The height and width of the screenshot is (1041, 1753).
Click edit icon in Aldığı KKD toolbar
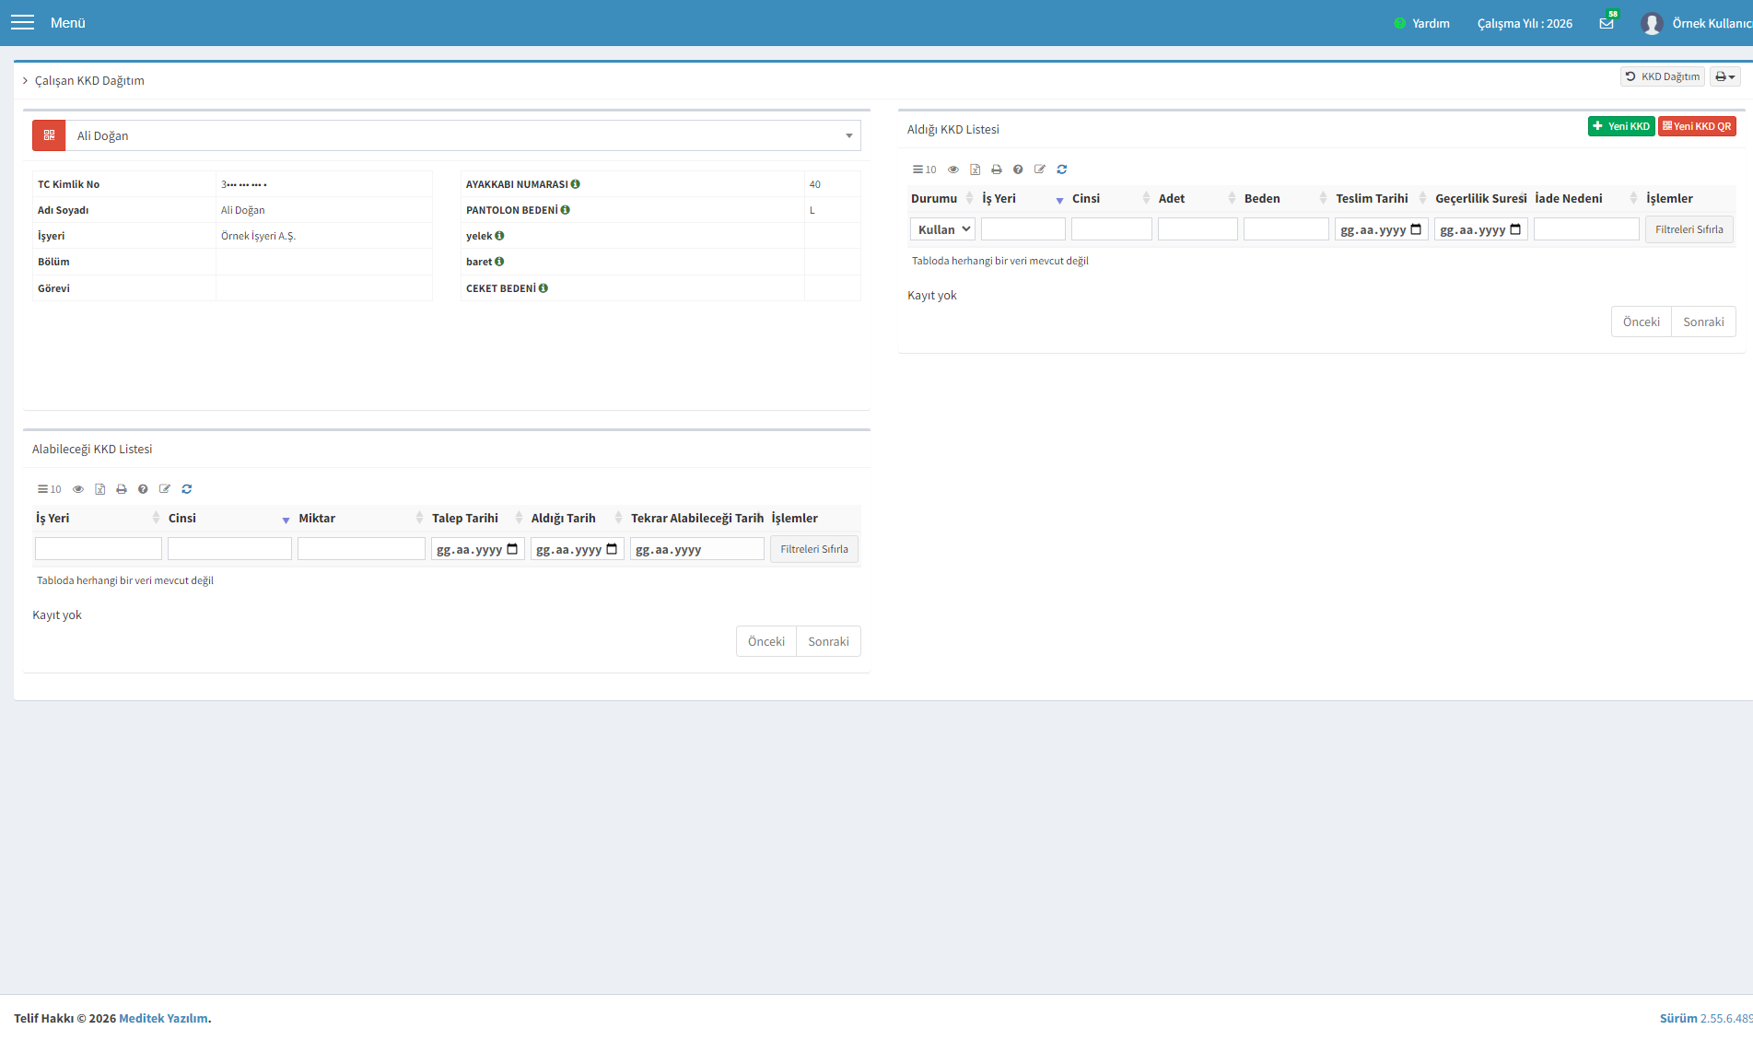coord(1040,170)
